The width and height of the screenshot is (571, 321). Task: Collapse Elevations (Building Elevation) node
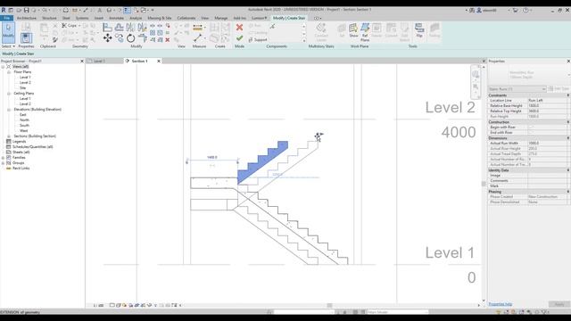point(9,109)
